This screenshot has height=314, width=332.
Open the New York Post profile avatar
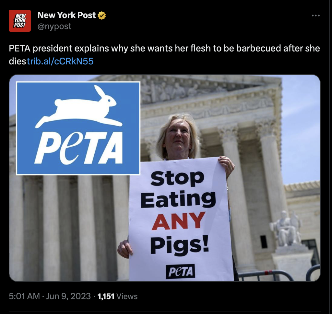click(20, 21)
